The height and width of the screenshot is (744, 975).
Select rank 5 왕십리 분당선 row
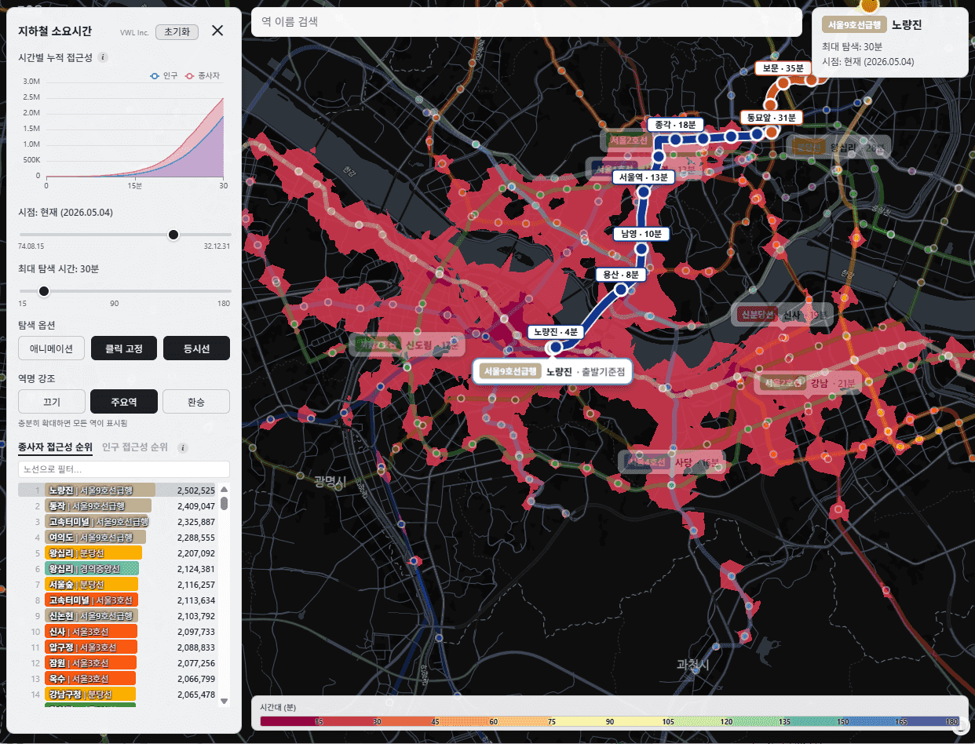[x=117, y=553]
